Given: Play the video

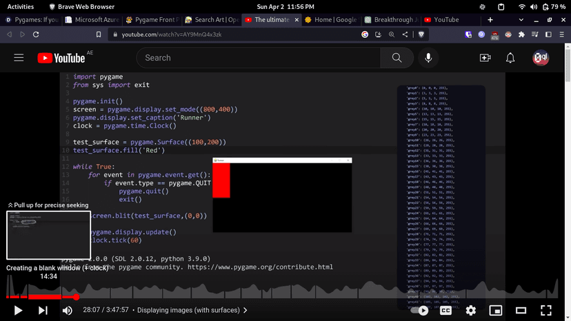Looking at the screenshot, I should [19, 311].
